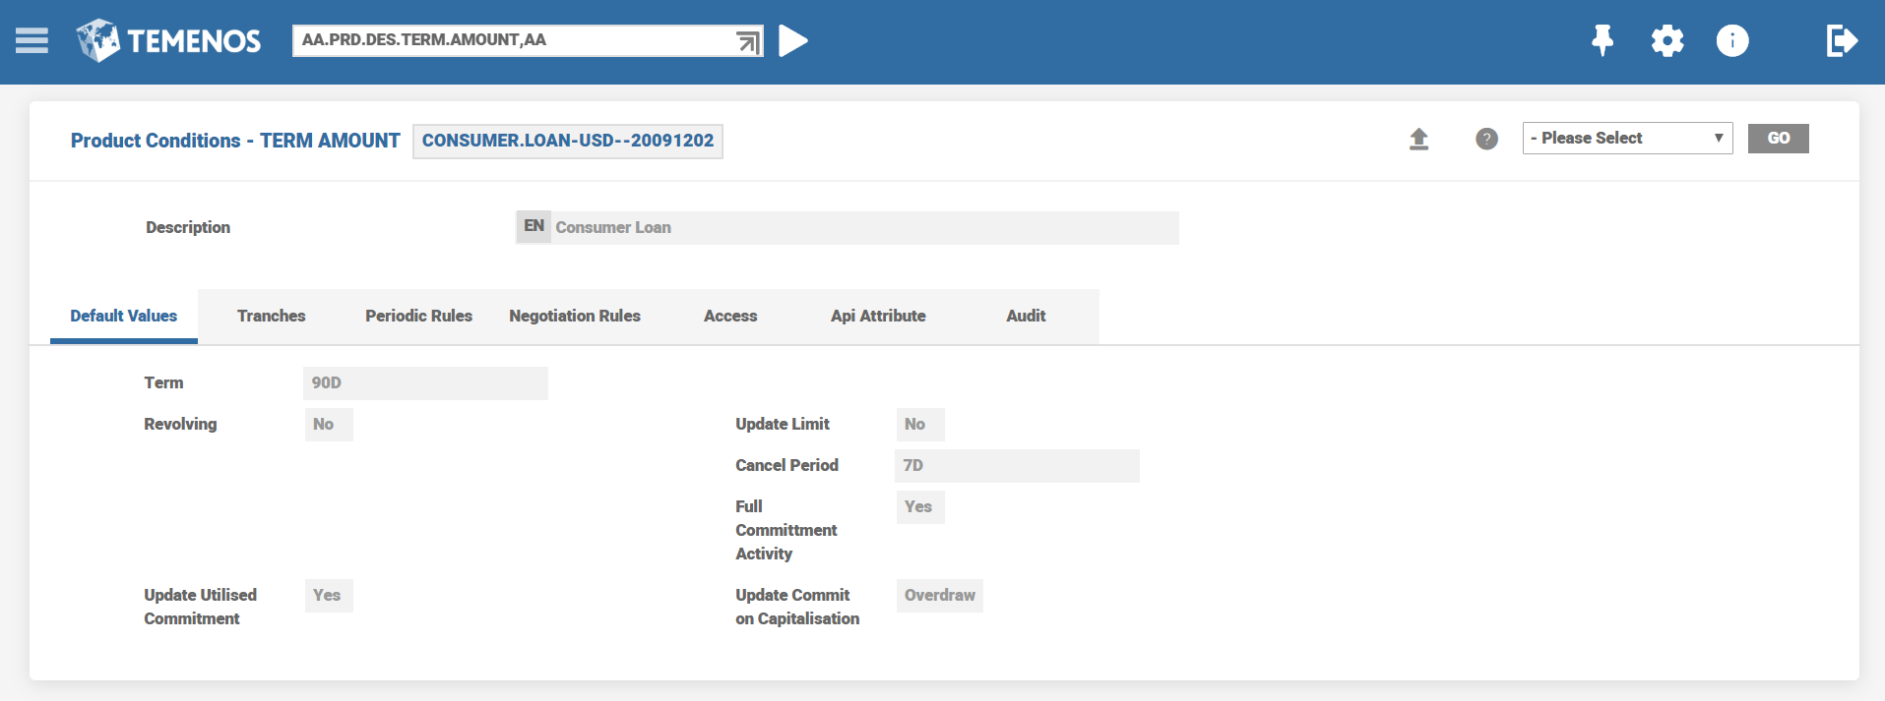Click the pin icon in header
Viewport: 1885px width, 701px height.
tap(1602, 40)
